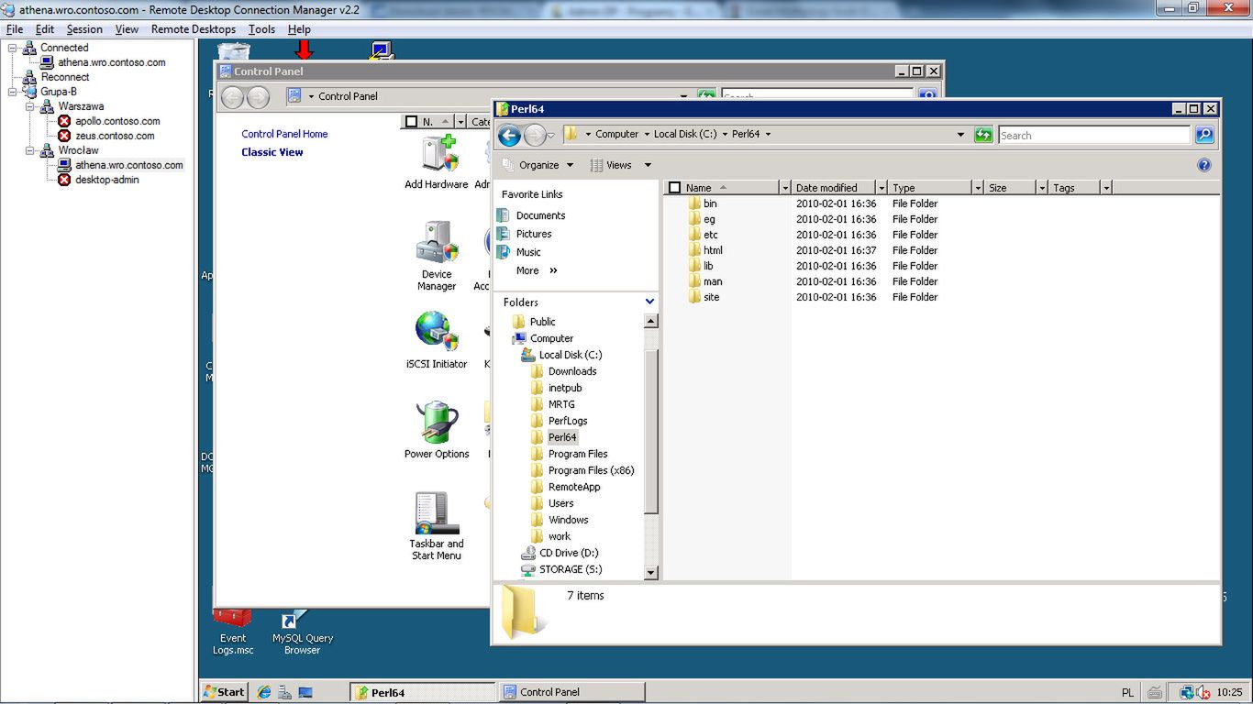Toggle the select-all checkbox in Name header
The height and width of the screenshot is (704, 1253).
coord(675,188)
